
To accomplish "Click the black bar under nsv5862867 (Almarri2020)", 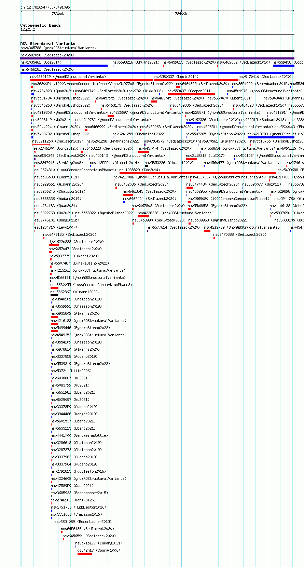I will coord(54,295).
